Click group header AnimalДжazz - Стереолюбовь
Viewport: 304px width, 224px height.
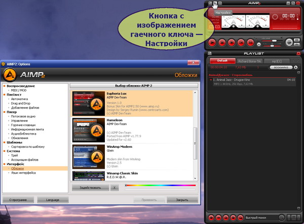[231, 75]
